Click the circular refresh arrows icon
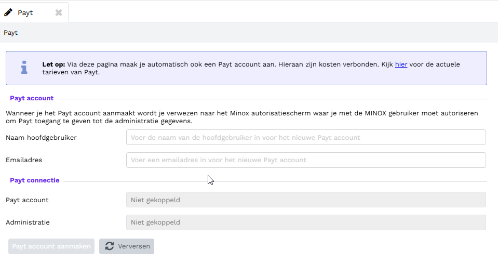Image resolution: width=498 pixels, height=263 pixels. [110, 246]
